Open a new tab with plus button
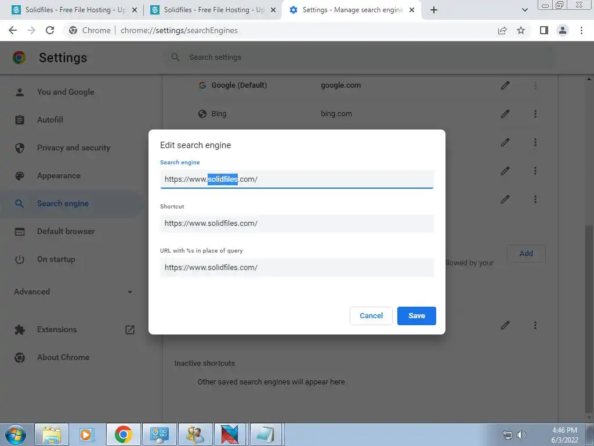The image size is (594, 446). [434, 10]
